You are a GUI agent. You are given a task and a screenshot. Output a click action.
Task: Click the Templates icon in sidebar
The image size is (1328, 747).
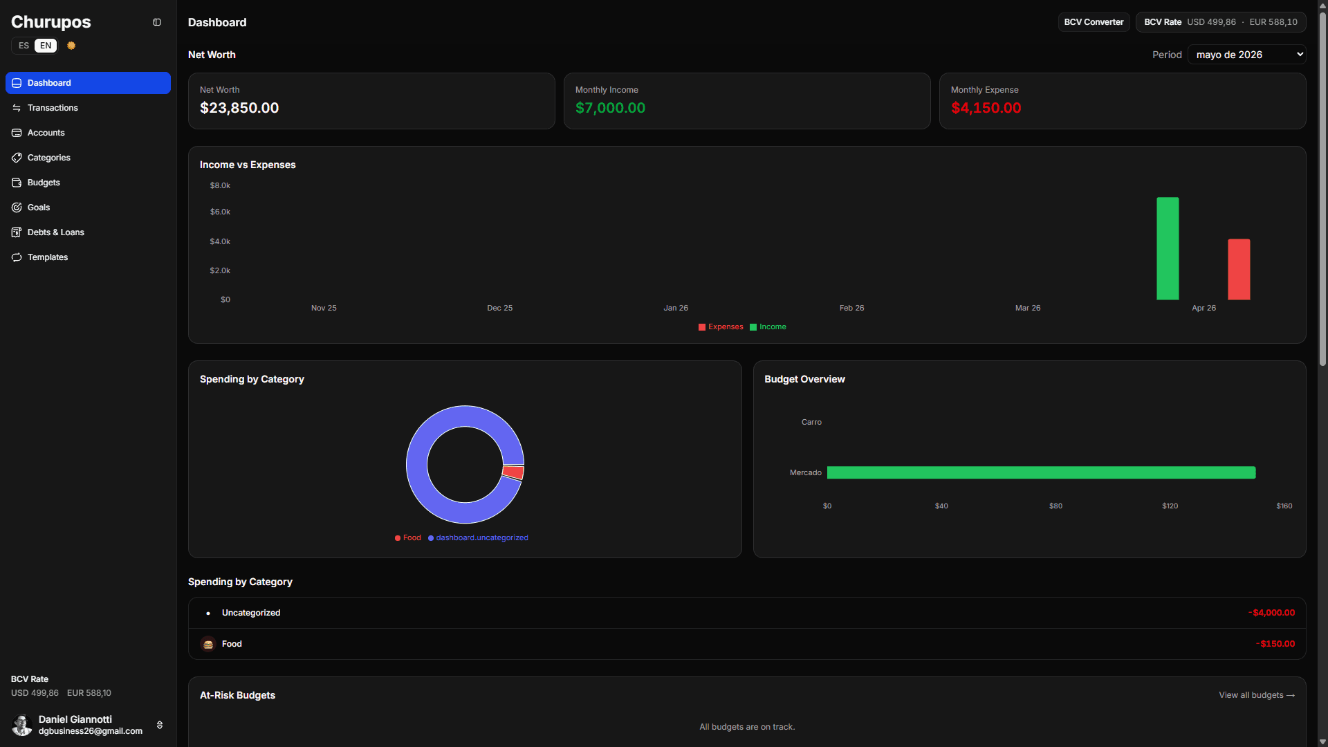[17, 257]
